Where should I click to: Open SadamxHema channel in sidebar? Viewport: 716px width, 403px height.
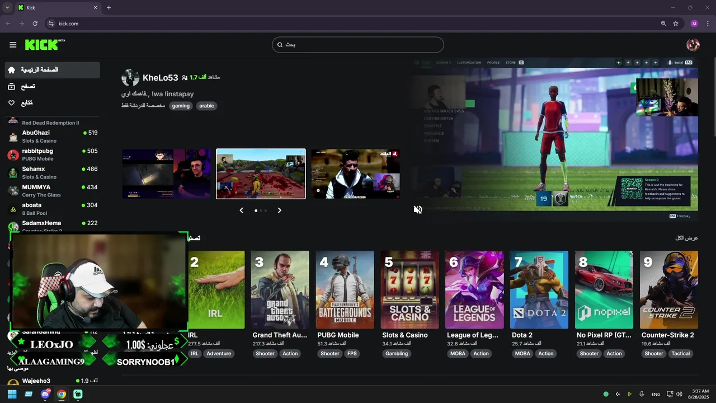52,226
